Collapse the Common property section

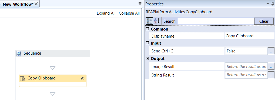147,29
